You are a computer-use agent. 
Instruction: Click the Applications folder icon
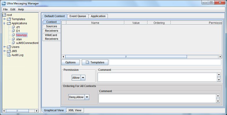[9, 23]
